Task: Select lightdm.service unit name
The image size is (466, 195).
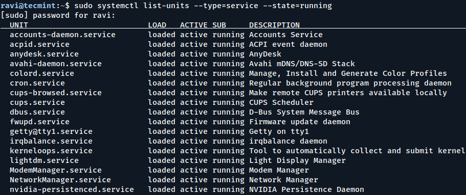Action: click(x=45, y=160)
